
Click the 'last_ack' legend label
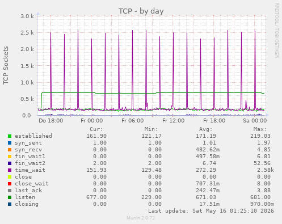[28, 191]
